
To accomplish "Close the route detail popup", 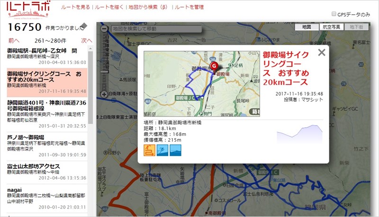I will tap(322, 53).
